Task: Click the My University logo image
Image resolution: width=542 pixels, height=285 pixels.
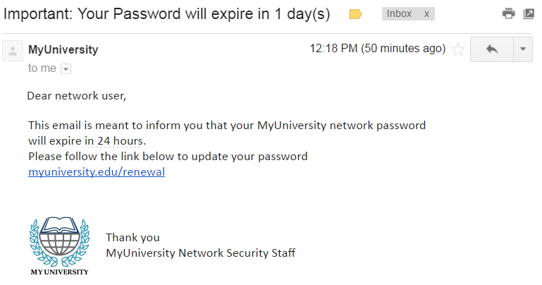Action: (59, 246)
